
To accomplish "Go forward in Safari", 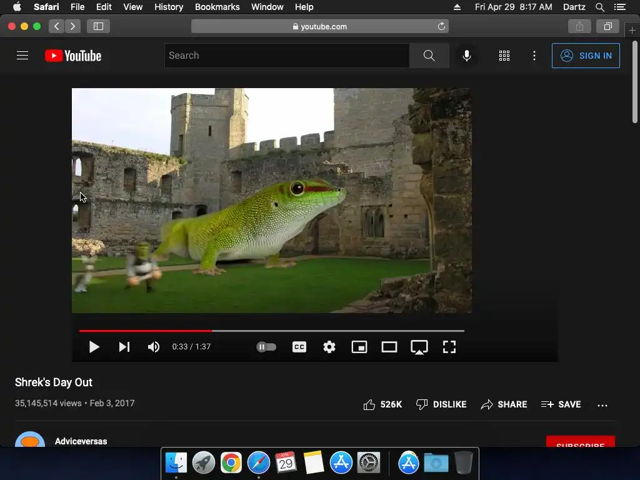I will coord(72,26).
